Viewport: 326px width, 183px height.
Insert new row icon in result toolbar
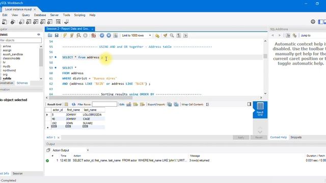point(135,104)
